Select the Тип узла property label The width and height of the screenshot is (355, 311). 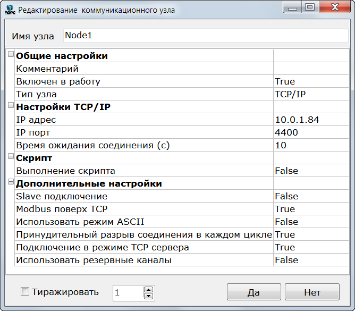36,94
